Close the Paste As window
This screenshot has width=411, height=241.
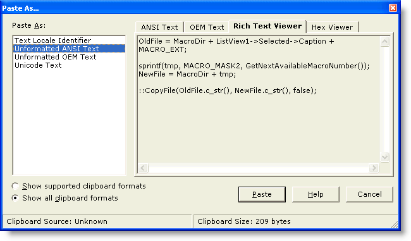click(x=393, y=8)
